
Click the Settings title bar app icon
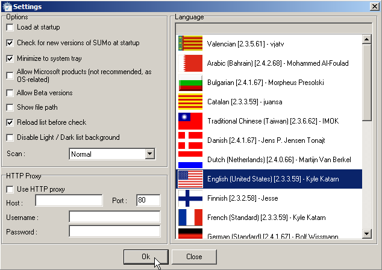click(7, 7)
